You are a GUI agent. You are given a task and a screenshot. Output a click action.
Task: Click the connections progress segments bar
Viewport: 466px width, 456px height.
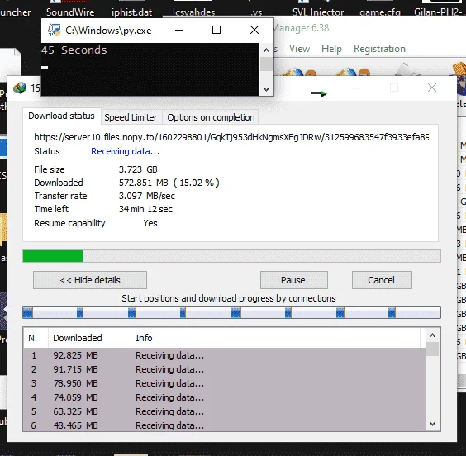point(231,313)
